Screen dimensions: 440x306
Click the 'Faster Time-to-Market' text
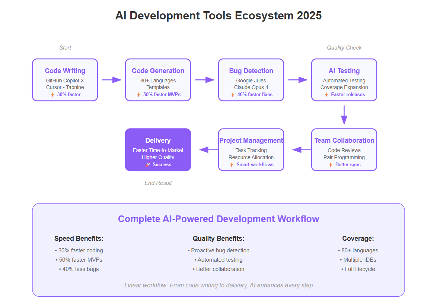point(158,150)
